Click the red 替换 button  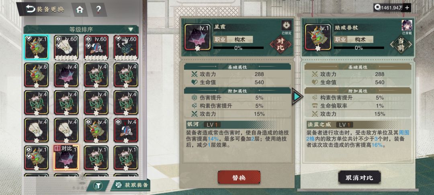coord(239,178)
